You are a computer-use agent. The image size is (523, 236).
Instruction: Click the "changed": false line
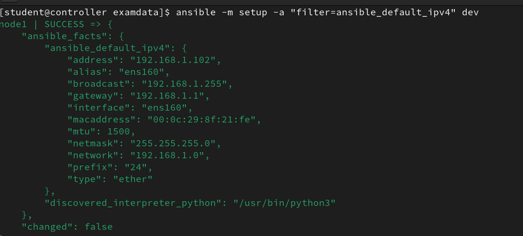coord(66,227)
